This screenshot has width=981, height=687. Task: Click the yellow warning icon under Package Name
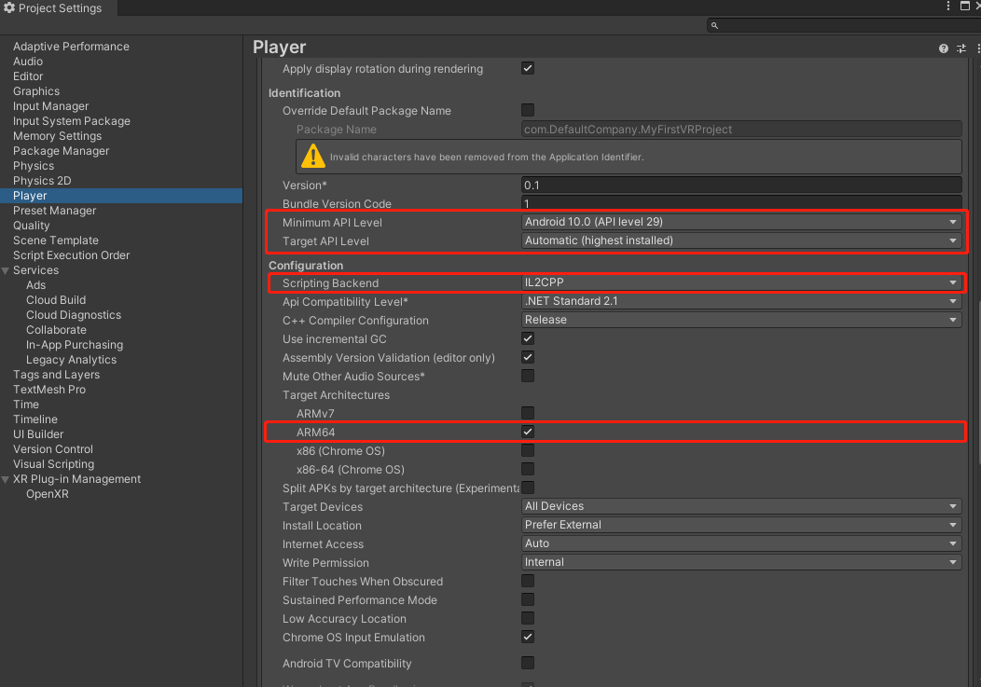pos(312,157)
